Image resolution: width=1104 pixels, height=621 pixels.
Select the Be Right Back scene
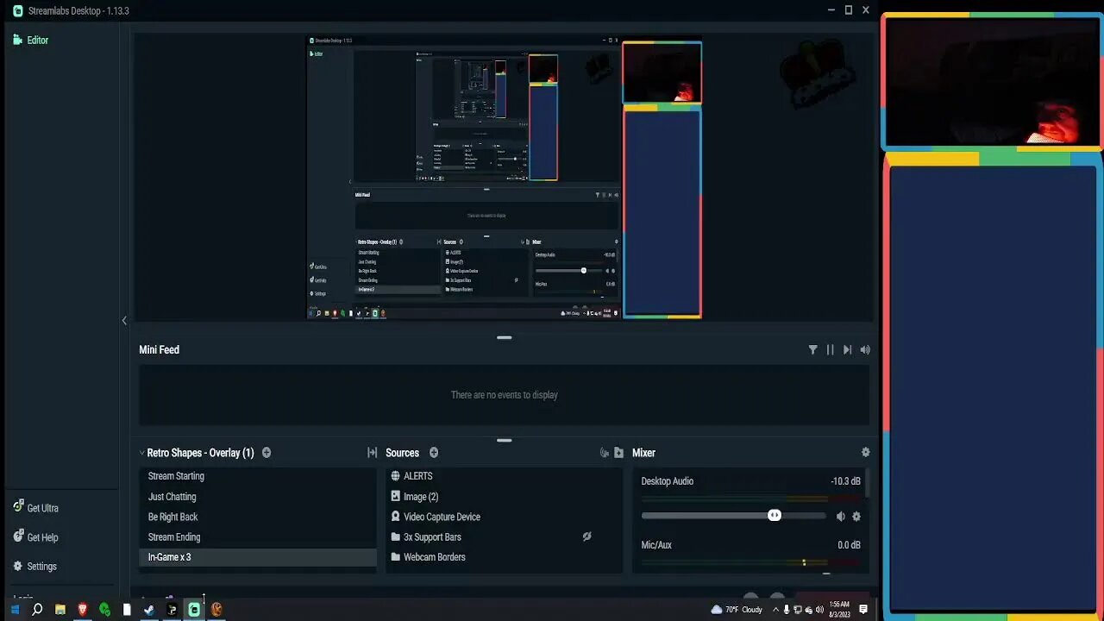click(x=258, y=517)
